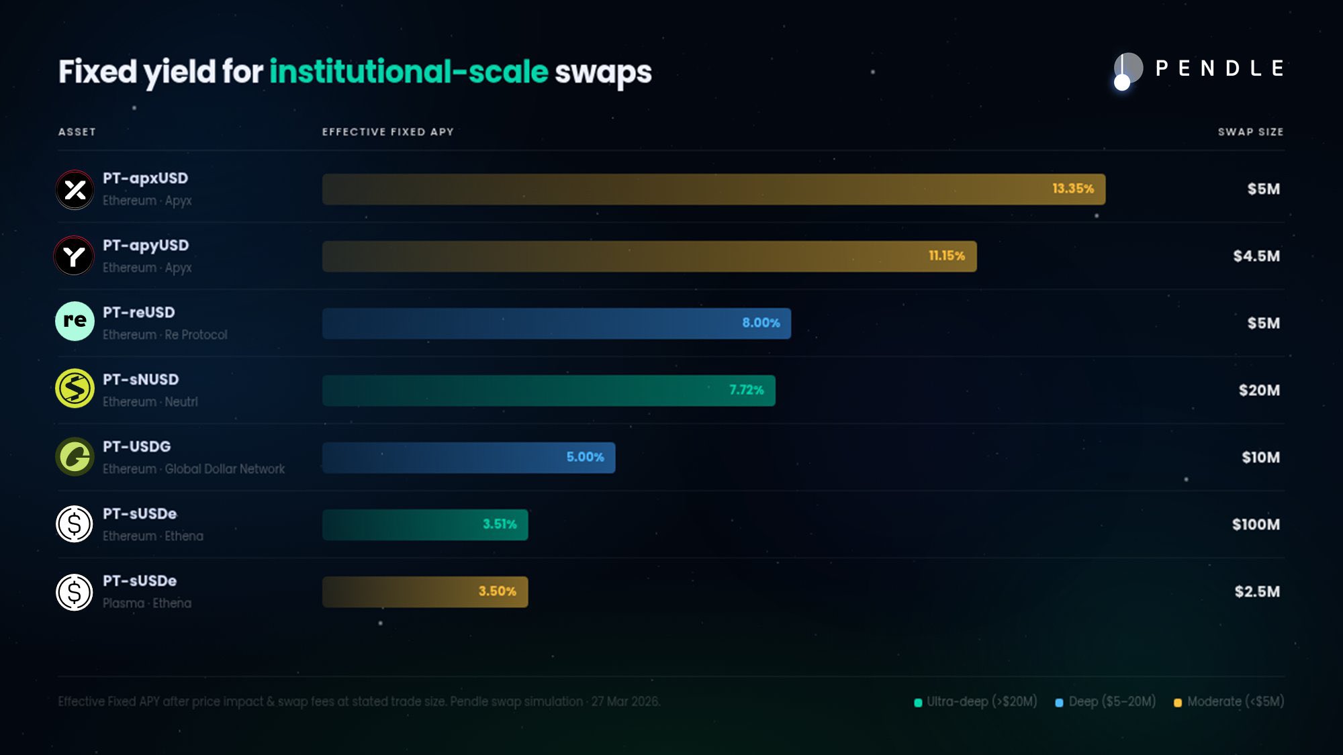Click the 7.72% PT-sNUSD bar
The height and width of the screenshot is (755, 1343).
pos(548,391)
